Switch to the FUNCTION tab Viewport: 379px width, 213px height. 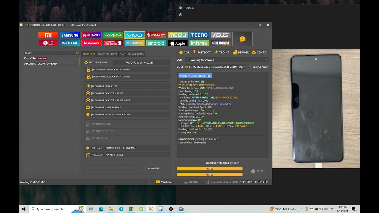click(x=103, y=54)
